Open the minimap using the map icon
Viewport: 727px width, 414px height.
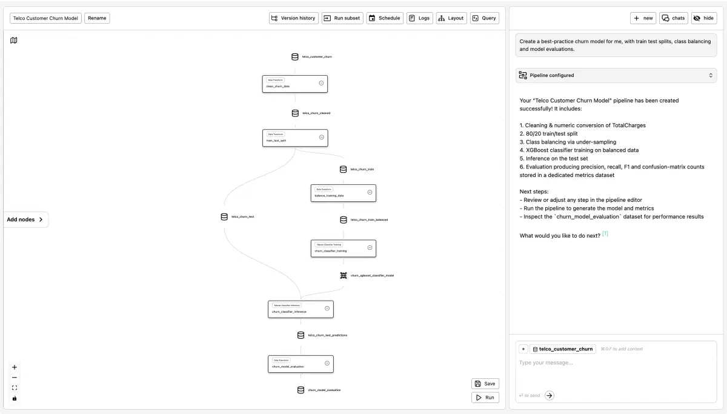pyautogui.click(x=14, y=40)
